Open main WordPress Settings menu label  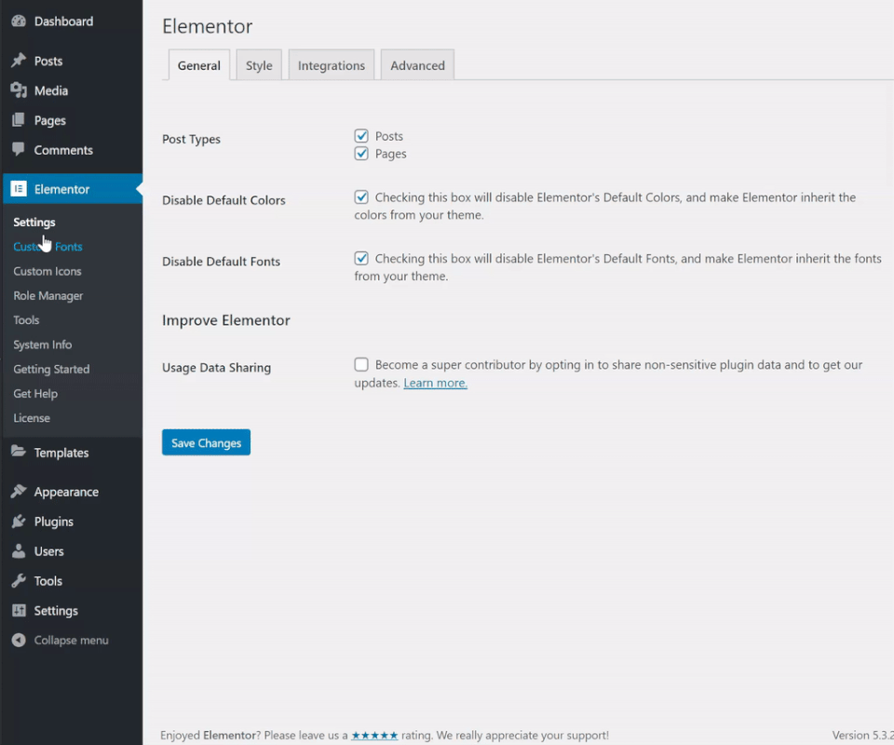tap(56, 611)
